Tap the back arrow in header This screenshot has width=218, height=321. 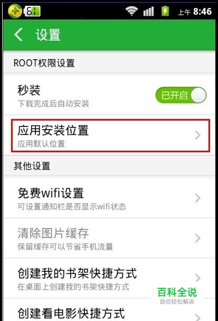point(18,34)
